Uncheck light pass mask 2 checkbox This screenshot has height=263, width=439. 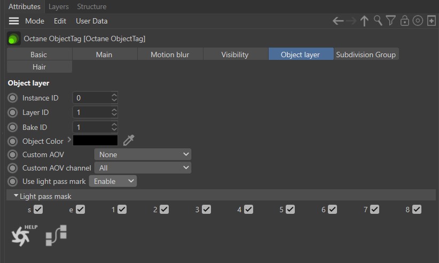click(x=164, y=209)
